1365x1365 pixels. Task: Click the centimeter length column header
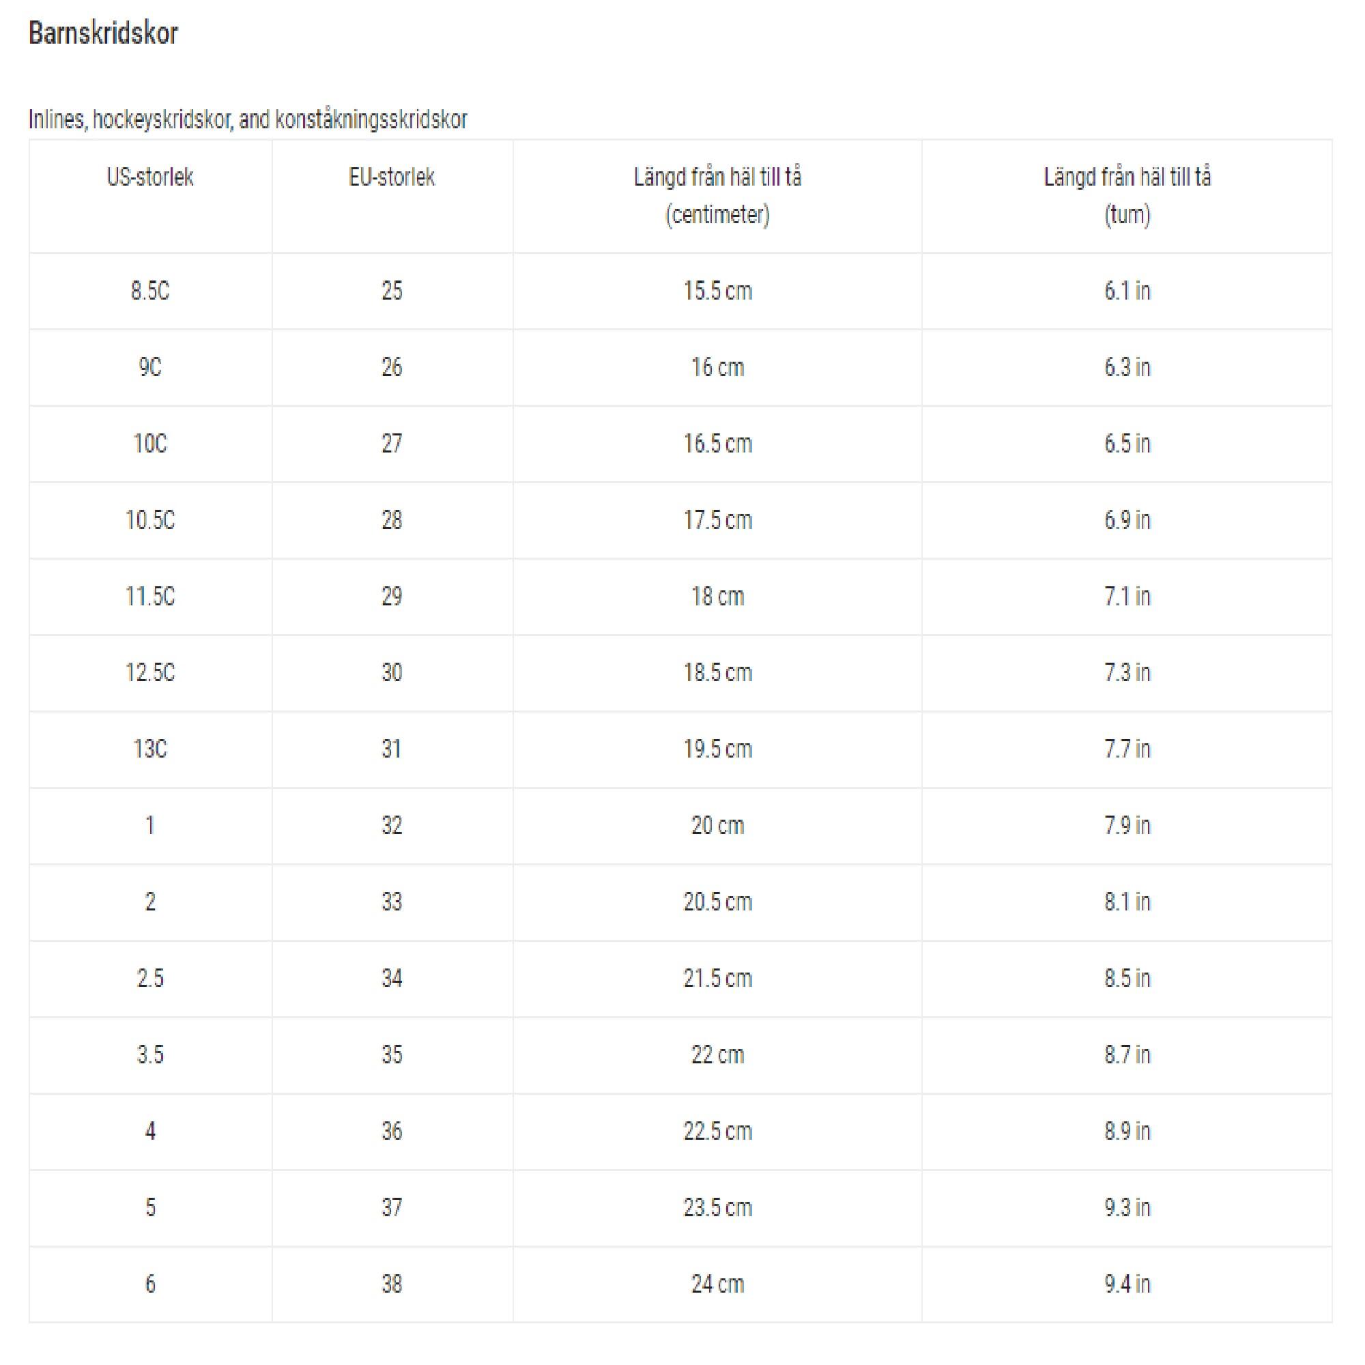tap(717, 196)
